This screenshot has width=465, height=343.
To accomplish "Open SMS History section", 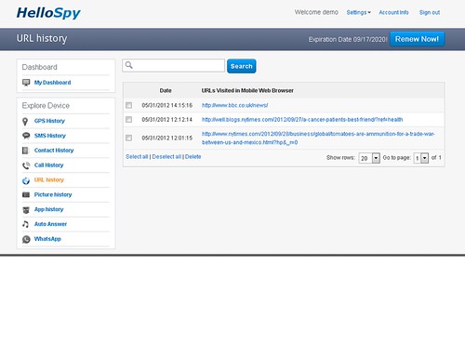I will click(x=50, y=136).
